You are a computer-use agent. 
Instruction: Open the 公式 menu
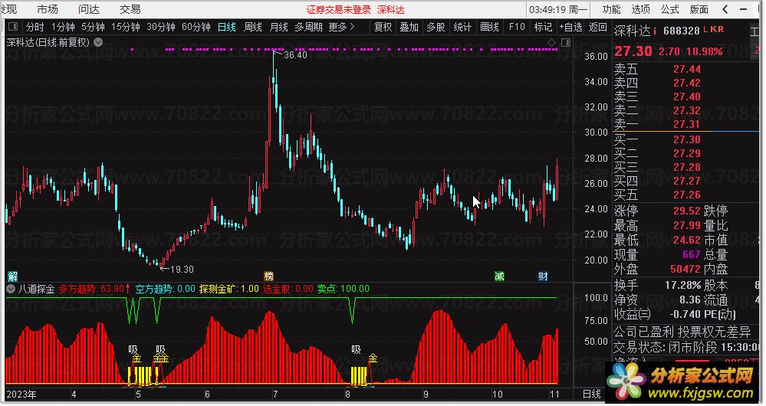669,9
